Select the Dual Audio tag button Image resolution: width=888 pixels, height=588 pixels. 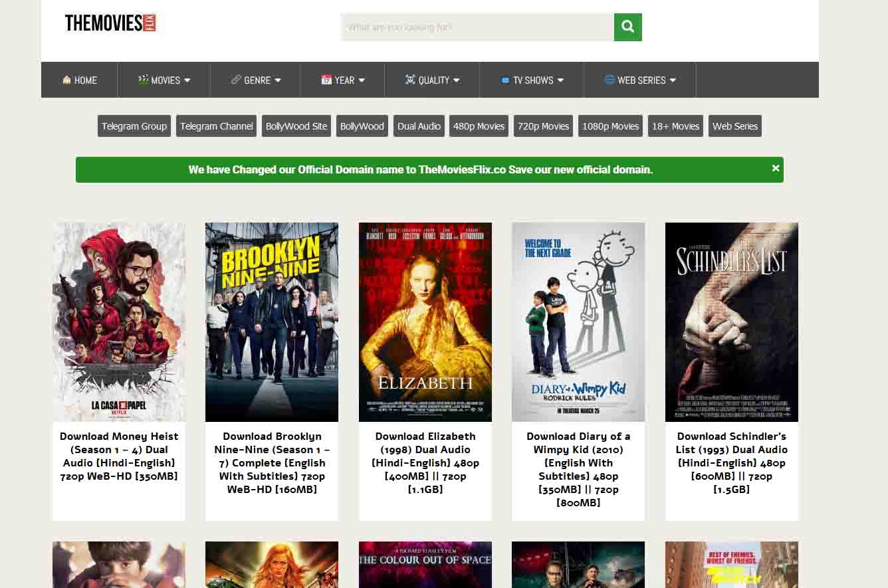click(x=419, y=126)
